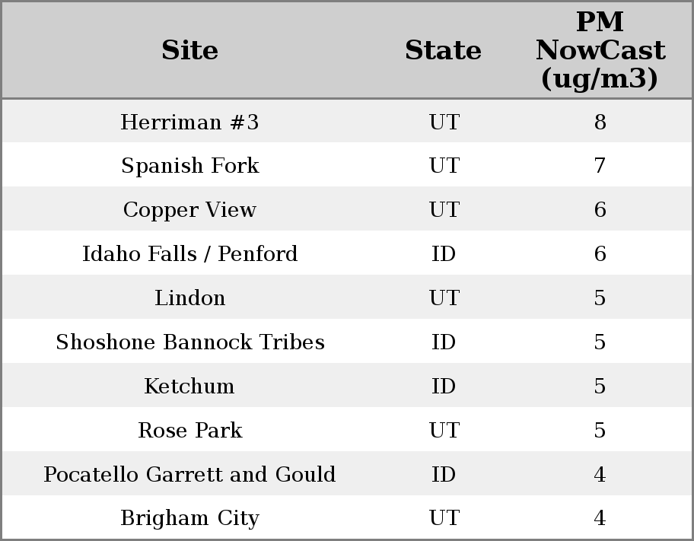
Task: Click the Lindon site cell
Action: tap(189, 298)
